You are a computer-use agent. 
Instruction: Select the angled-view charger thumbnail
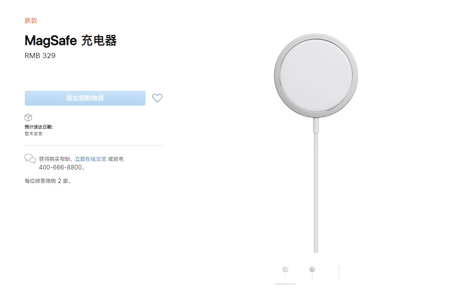312,269
